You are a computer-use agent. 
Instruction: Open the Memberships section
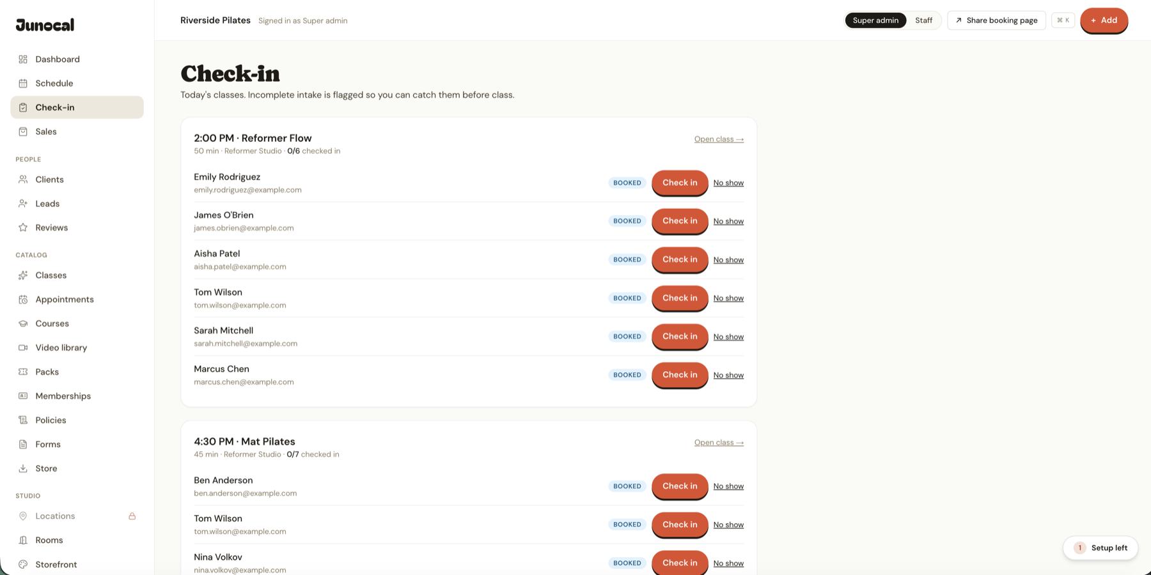tap(77, 396)
